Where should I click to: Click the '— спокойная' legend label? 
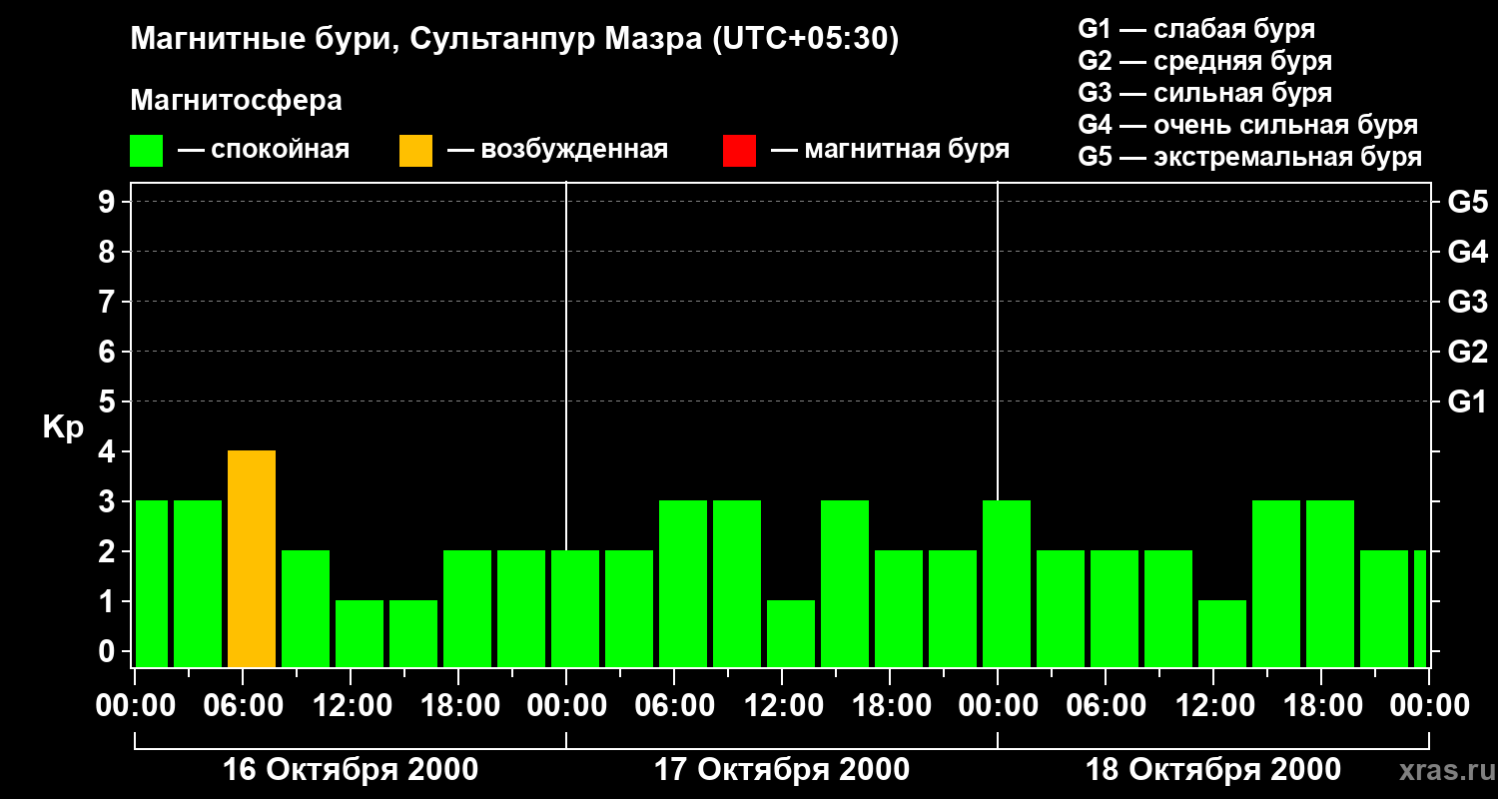264,150
